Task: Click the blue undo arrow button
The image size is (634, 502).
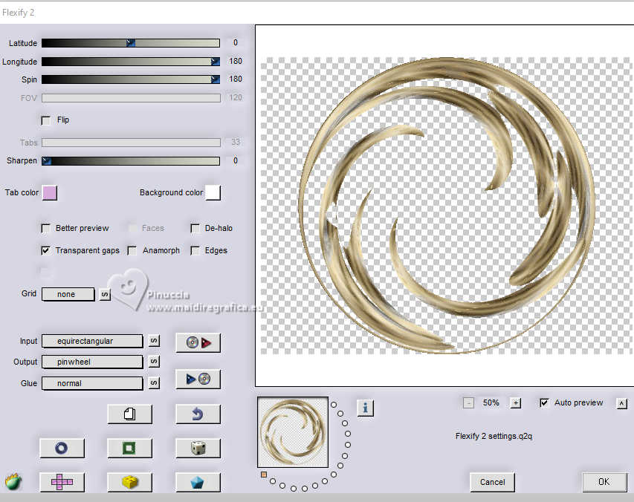Action: [x=198, y=414]
